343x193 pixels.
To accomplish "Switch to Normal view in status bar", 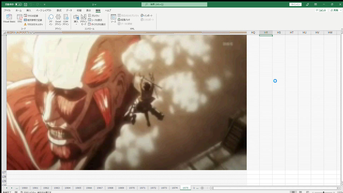I will (293, 192).
